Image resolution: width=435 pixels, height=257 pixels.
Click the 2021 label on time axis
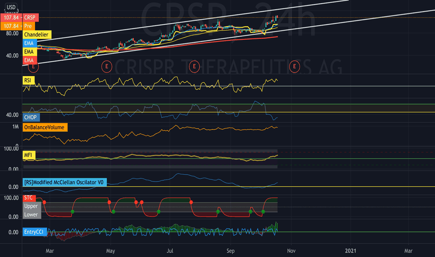[x=351, y=251]
